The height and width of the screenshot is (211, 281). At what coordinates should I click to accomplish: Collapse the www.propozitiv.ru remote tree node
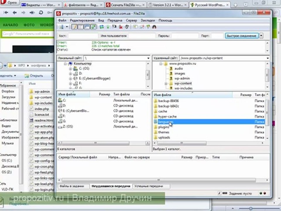click(x=161, y=64)
